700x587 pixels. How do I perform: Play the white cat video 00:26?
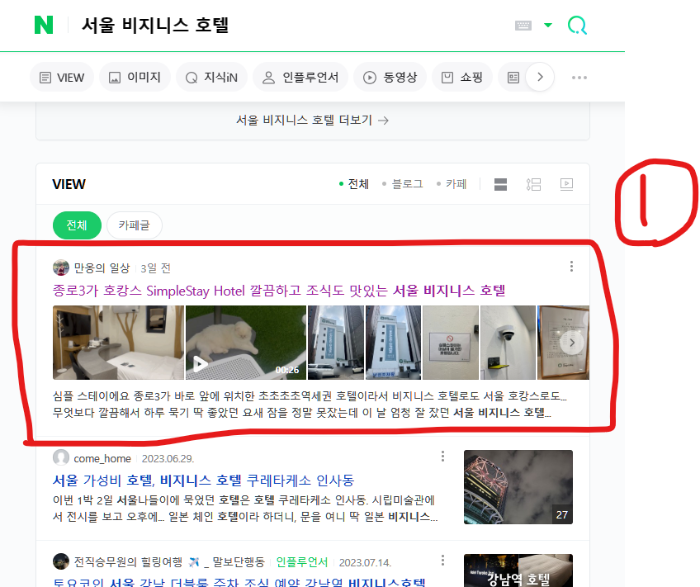click(x=246, y=343)
